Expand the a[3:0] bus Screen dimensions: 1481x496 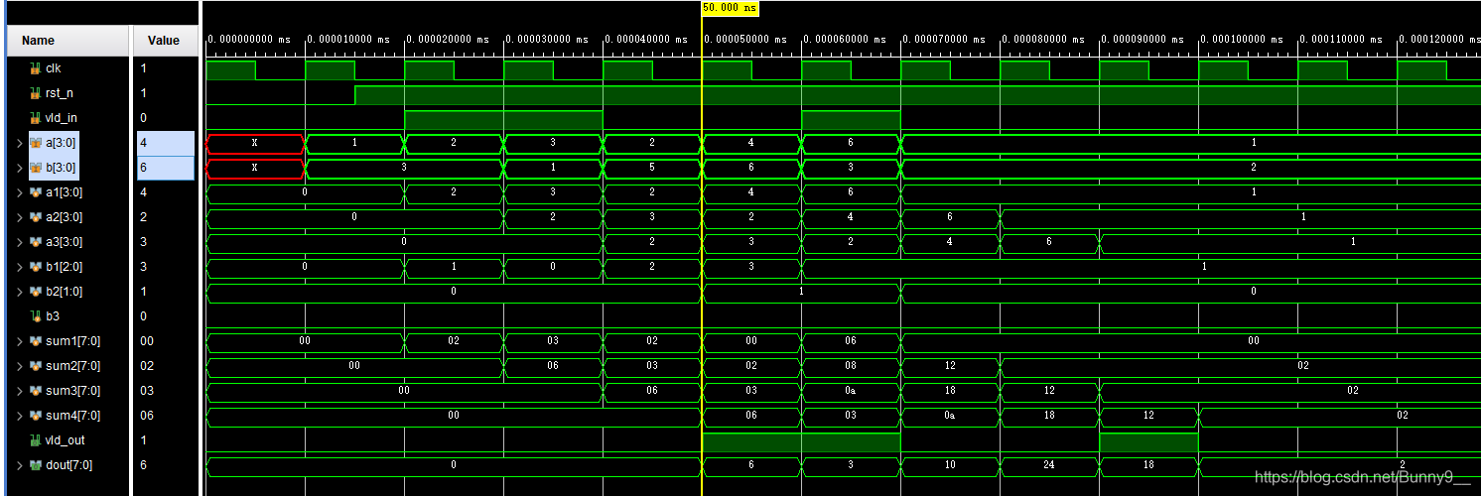pos(19,143)
